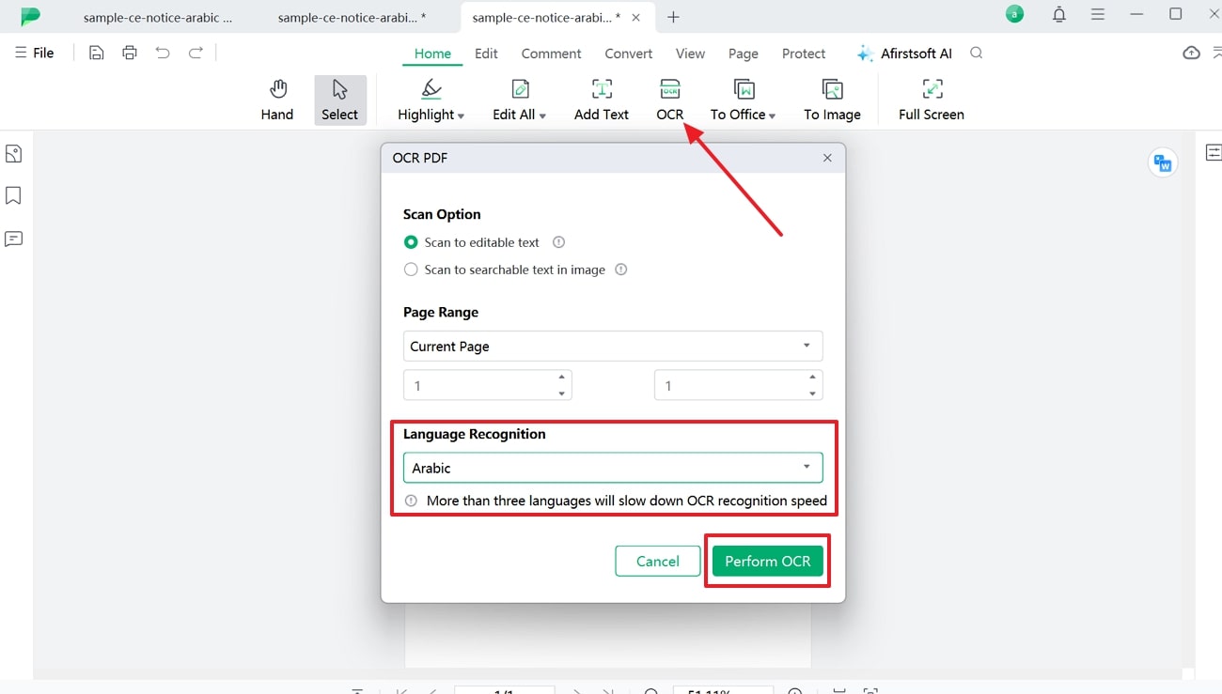Image resolution: width=1222 pixels, height=694 pixels.
Task: Click the Save icon
Action: (x=96, y=53)
